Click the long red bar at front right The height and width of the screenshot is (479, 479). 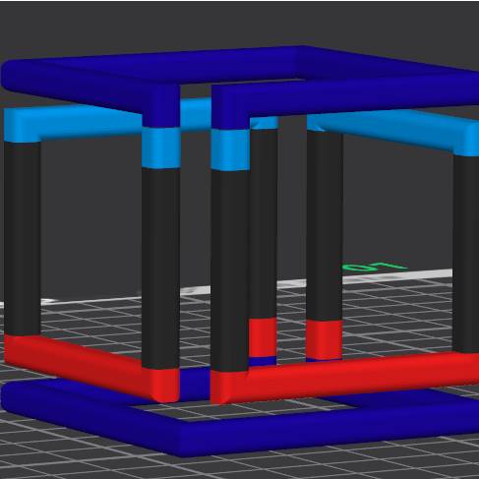[344, 377]
